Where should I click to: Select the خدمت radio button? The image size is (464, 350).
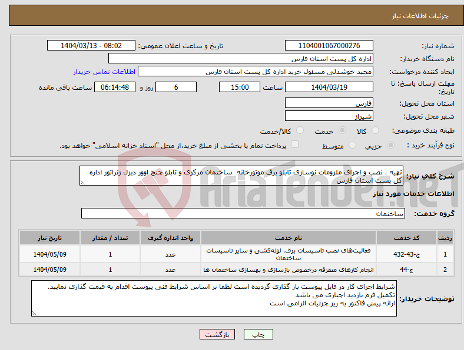tap(342, 130)
